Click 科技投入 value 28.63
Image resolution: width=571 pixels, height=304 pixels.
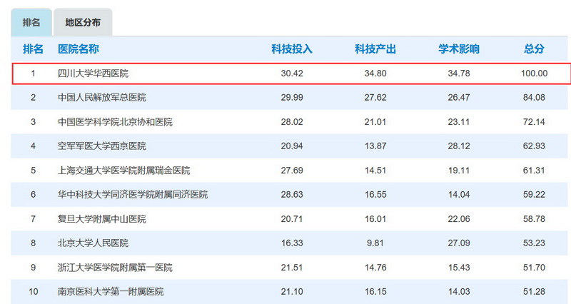click(292, 194)
